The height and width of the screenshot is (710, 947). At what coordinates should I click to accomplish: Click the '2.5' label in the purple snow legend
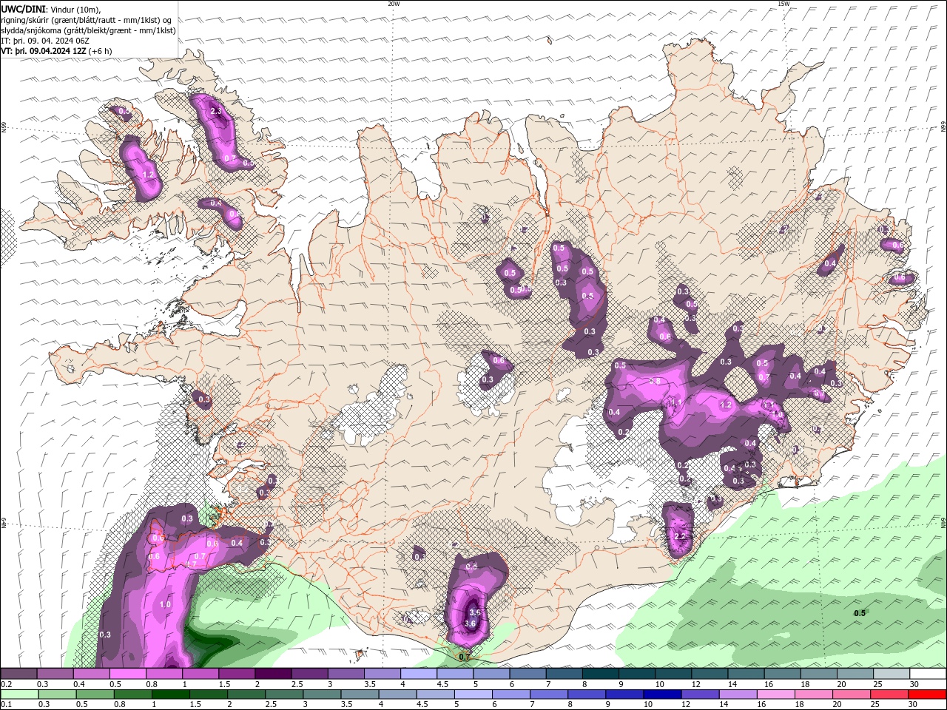297,684
